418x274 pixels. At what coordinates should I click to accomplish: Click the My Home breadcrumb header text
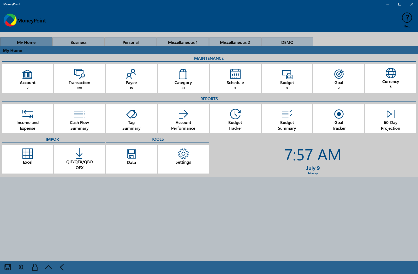[x=13, y=50]
